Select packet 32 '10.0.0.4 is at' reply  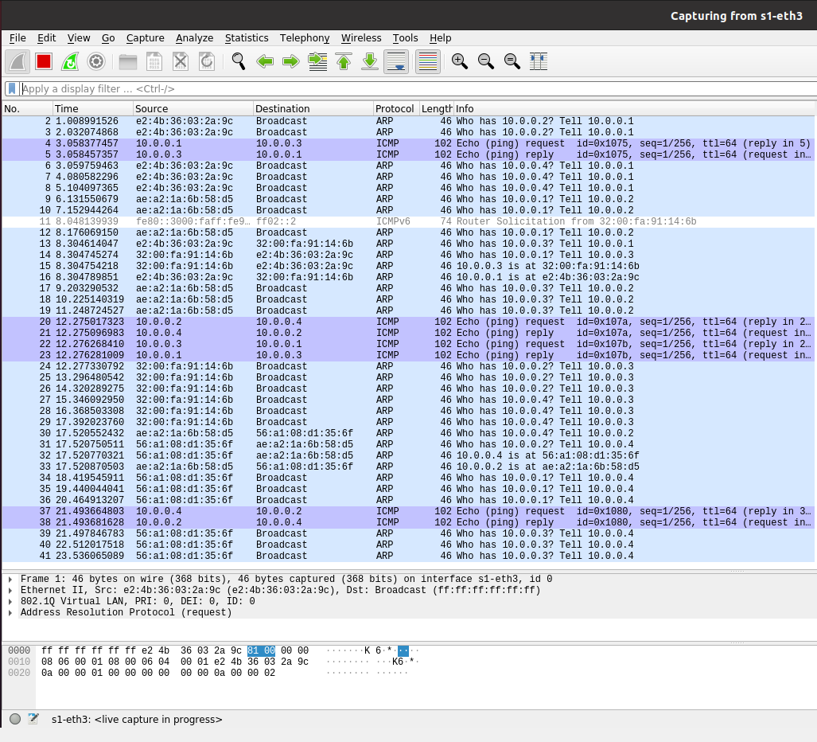(408, 455)
